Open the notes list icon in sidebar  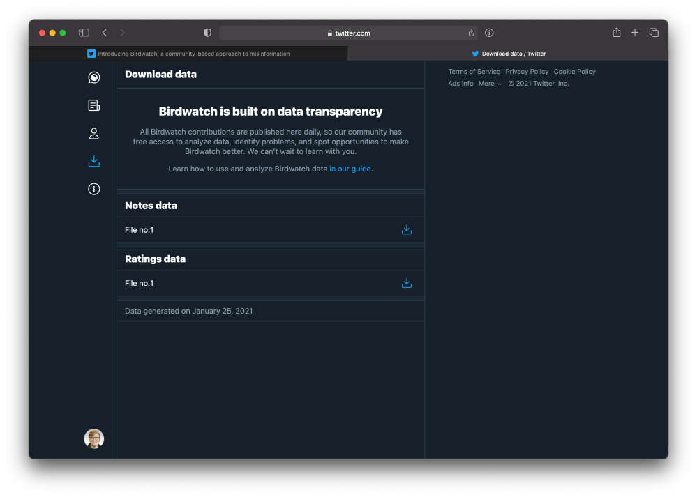(x=94, y=105)
